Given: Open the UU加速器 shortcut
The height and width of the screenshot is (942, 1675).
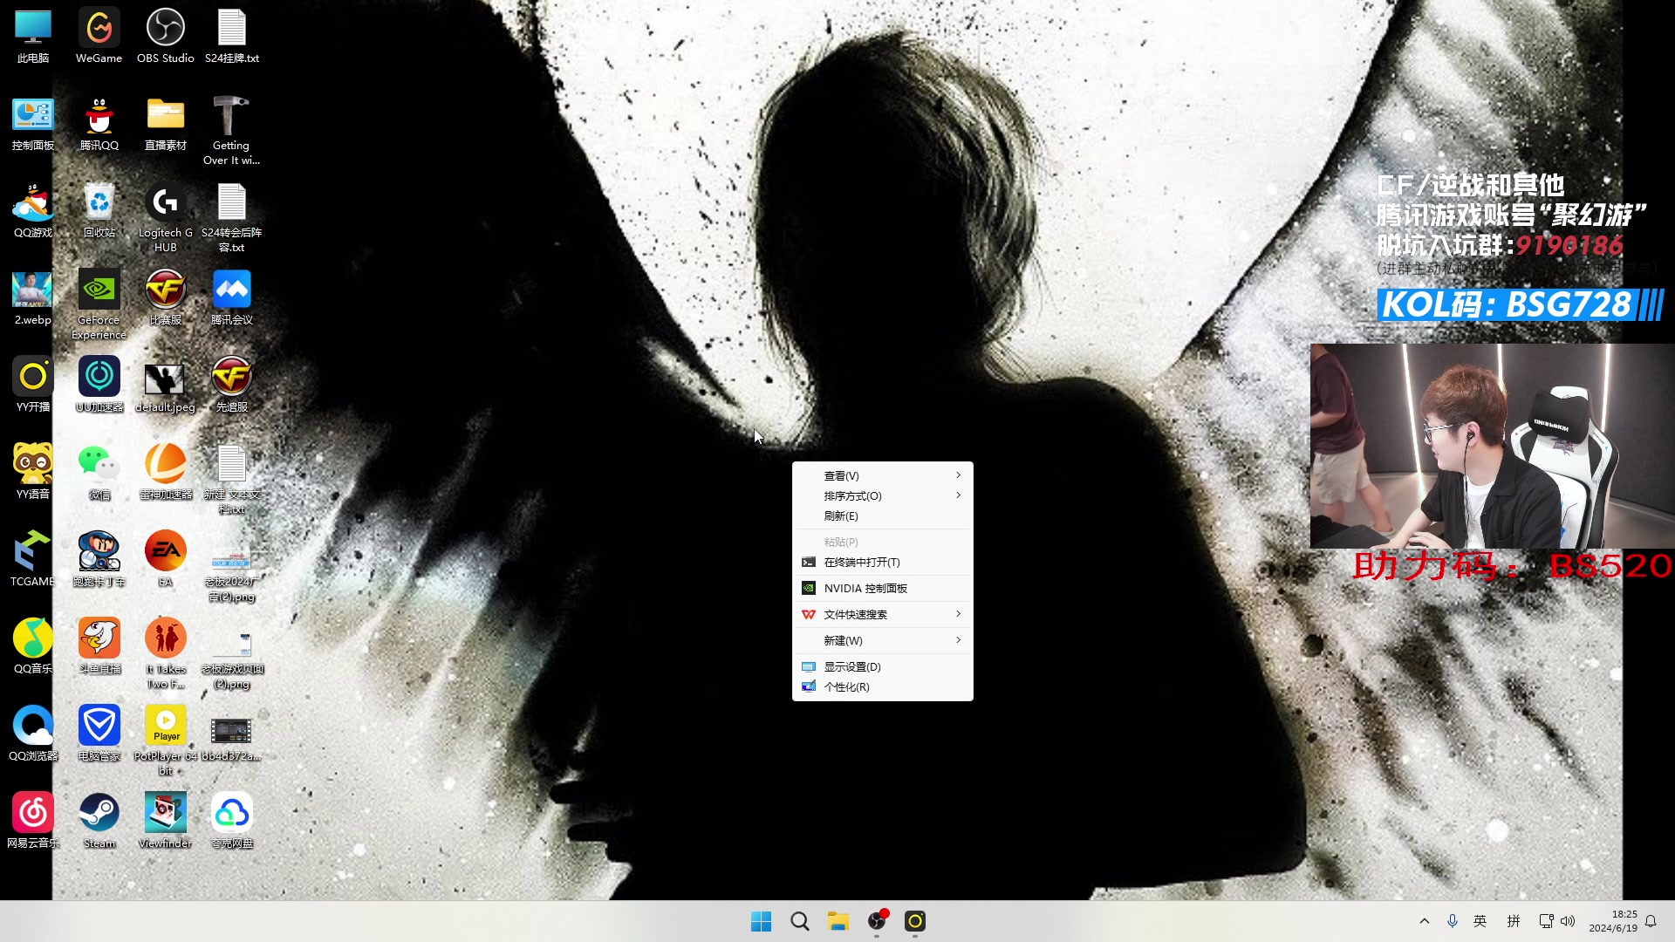Looking at the screenshot, I should pyautogui.click(x=99, y=386).
